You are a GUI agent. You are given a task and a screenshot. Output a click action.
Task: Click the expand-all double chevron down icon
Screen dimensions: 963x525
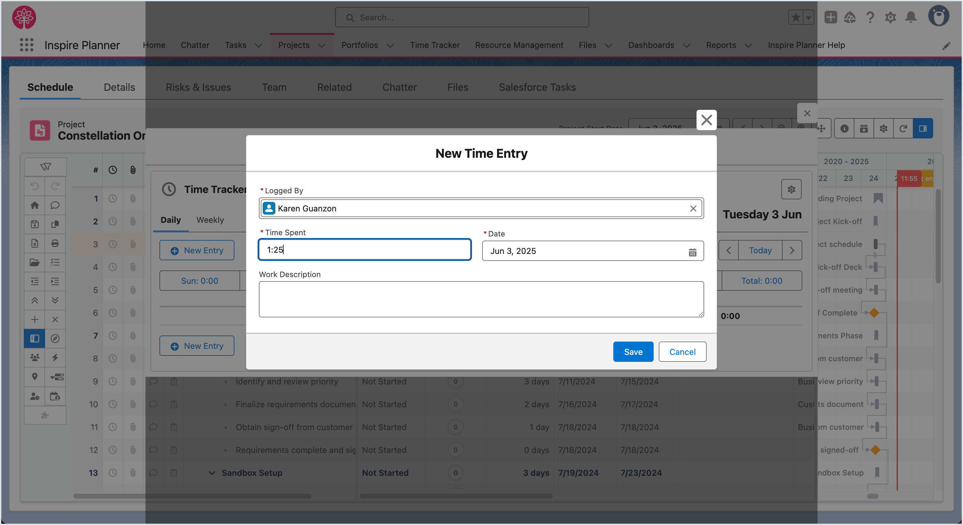pos(55,300)
